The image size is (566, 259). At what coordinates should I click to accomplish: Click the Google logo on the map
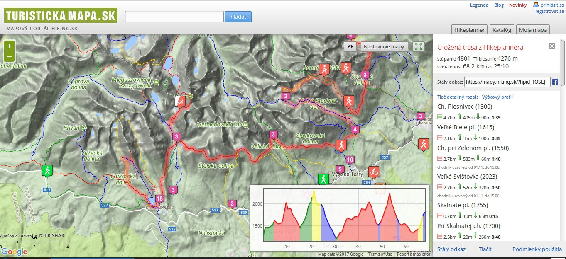[15, 252]
